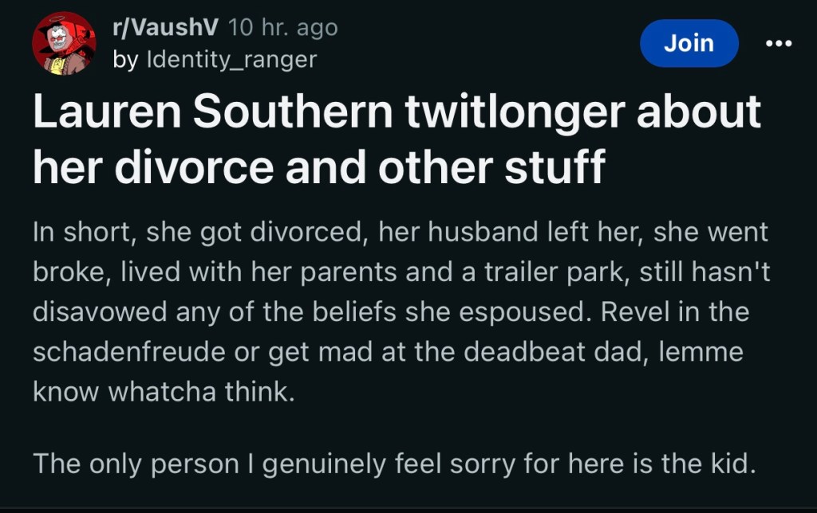Open the r/VaushV subreddit link
Image resolution: width=817 pixels, height=513 pixels.
[166, 28]
